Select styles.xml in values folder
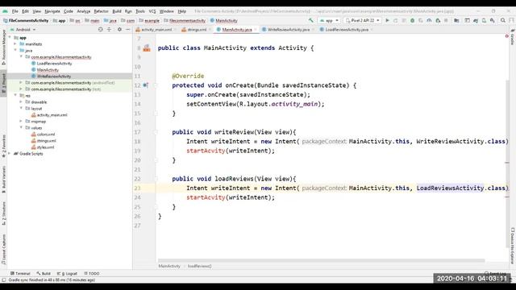This screenshot has height=290, width=516. tap(45, 147)
